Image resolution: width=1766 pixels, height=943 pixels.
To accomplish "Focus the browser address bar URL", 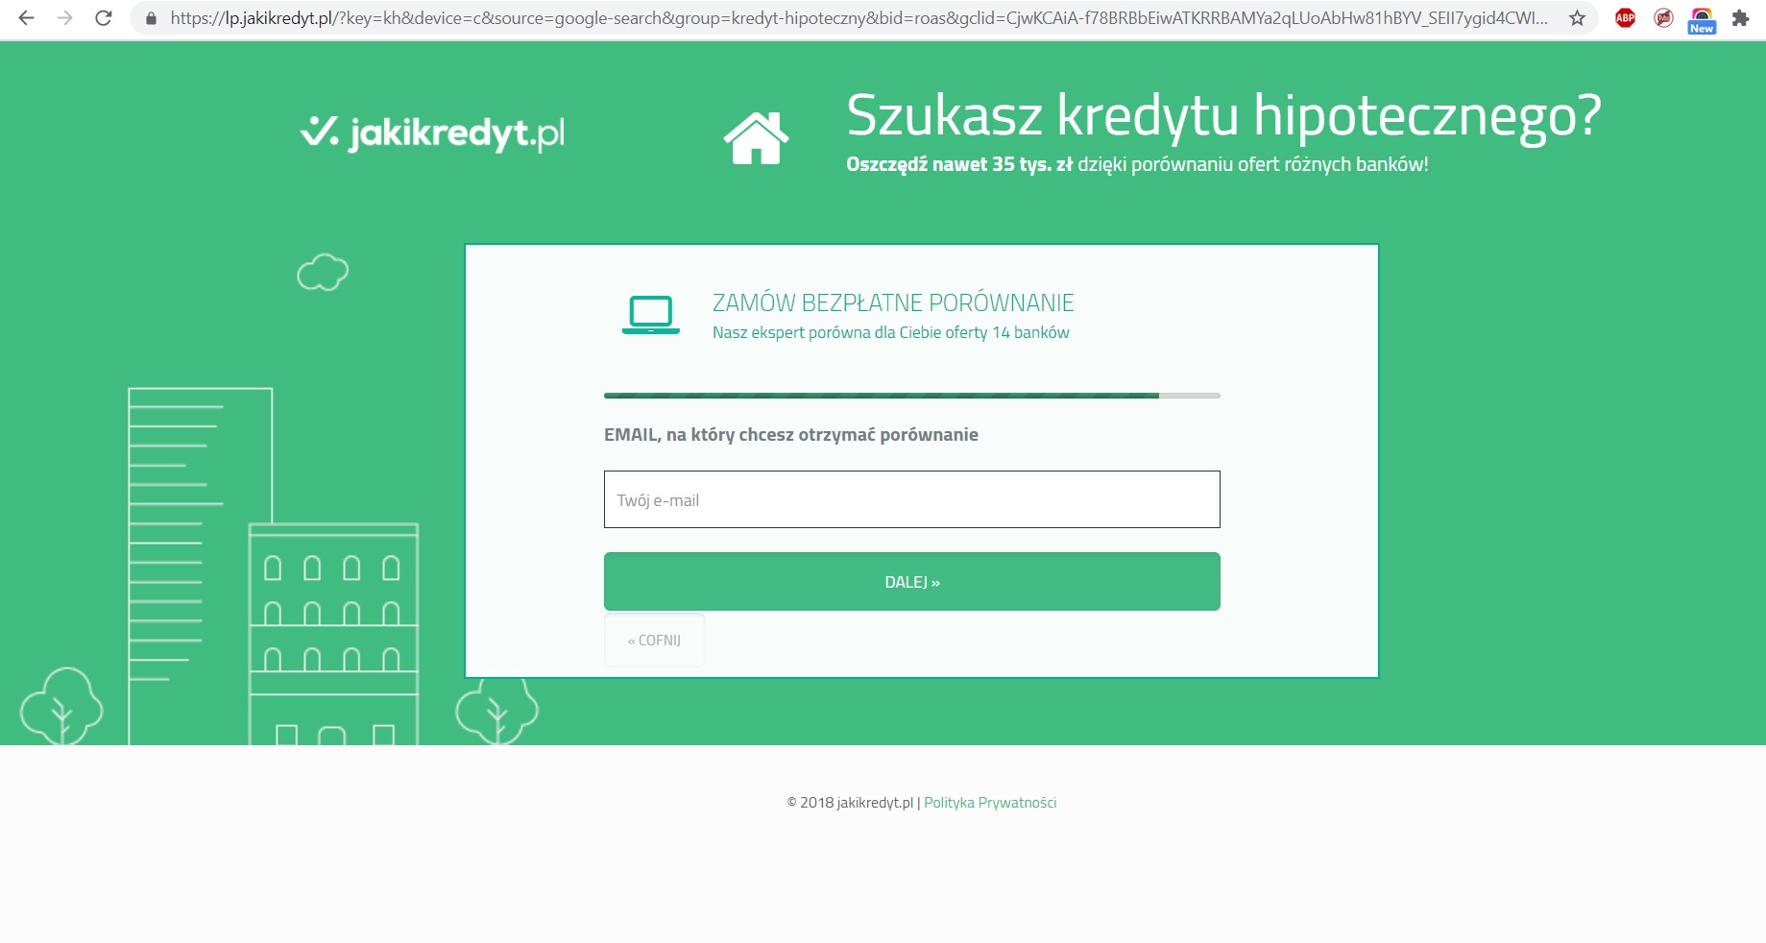I will (859, 18).
